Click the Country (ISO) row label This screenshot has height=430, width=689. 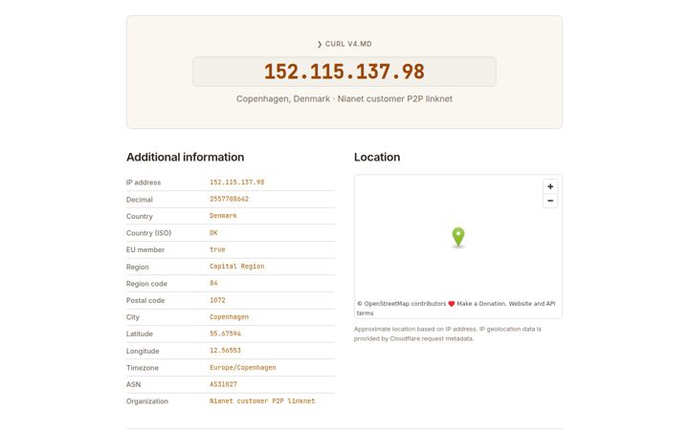[x=148, y=233]
